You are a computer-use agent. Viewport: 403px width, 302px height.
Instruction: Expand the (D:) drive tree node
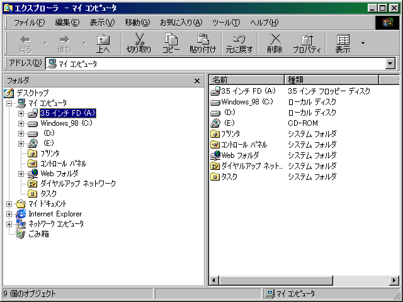pyautogui.click(x=21, y=133)
